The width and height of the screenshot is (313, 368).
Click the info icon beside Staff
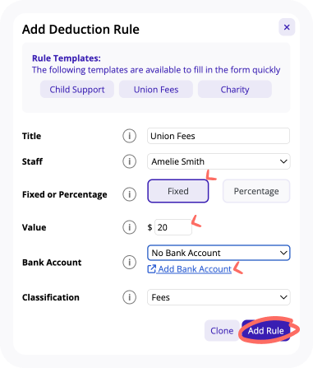(129, 161)
